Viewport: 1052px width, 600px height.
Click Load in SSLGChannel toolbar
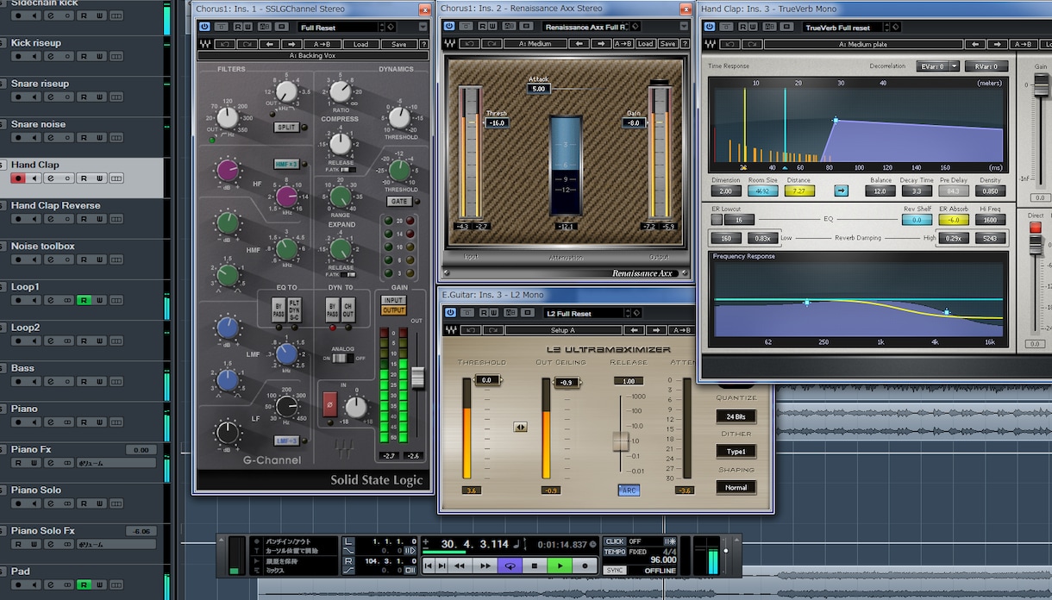361,44
